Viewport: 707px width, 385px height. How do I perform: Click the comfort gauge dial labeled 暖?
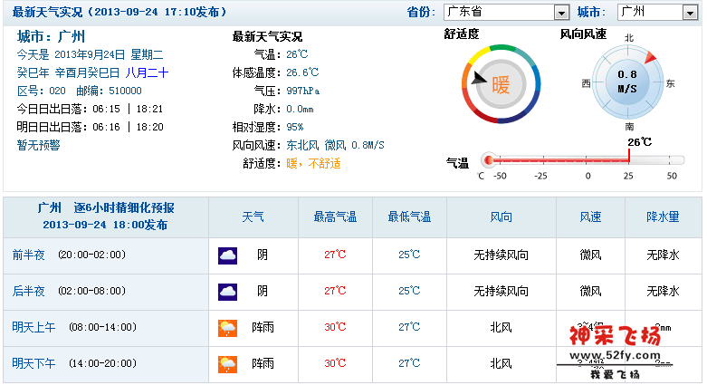point(501,84)
